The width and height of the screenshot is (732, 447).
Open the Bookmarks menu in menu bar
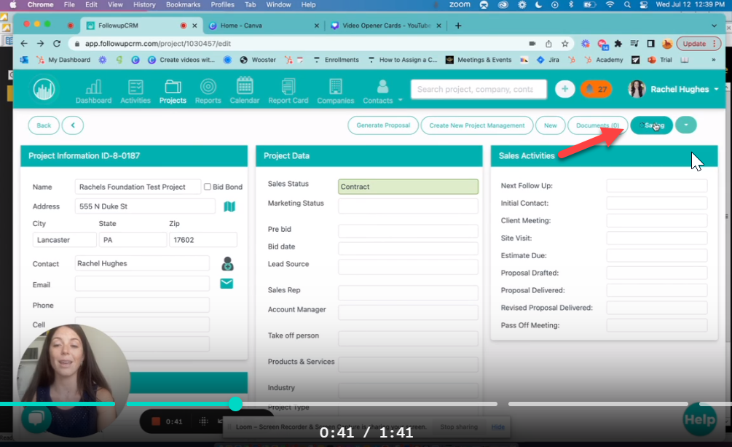pyautogui.click(x=182, y=4)
